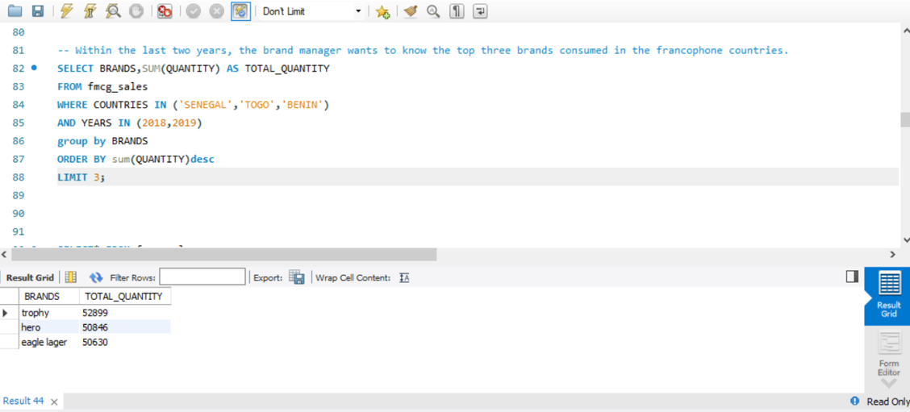Viewport: 910px width, 412px height.
Task: Switch to Result Grid side panel
Action: [x=888, y=295]
